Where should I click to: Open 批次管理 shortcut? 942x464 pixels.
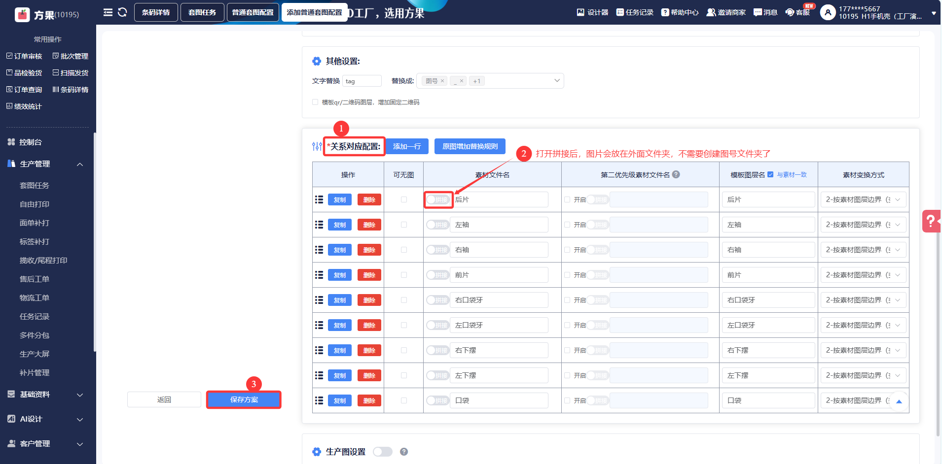tap(71, 56)
